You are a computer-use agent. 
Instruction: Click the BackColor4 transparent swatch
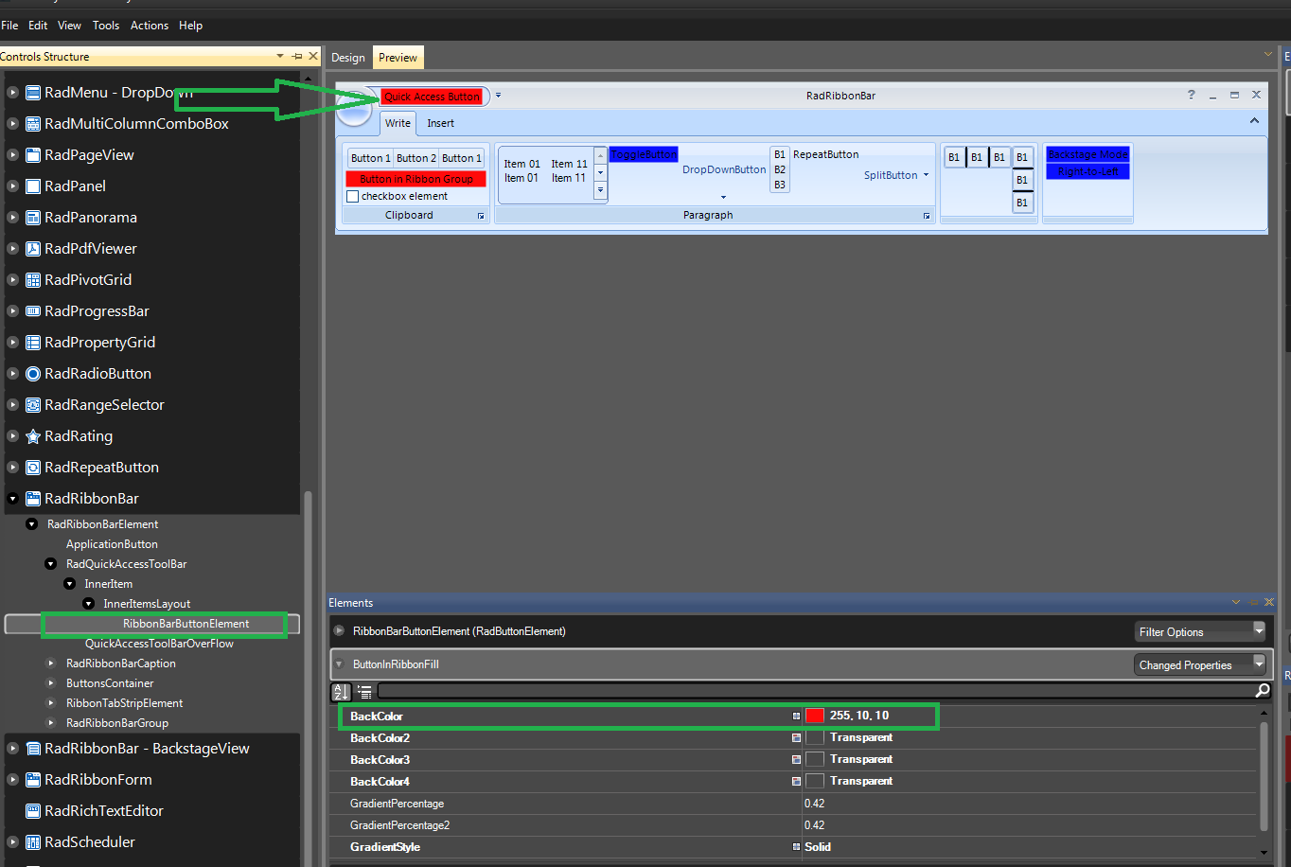click(815, 782)
